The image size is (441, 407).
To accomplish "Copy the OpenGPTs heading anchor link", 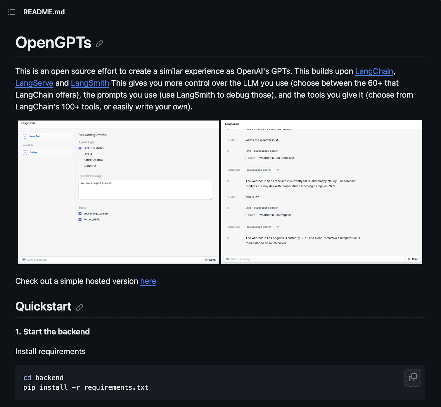I will point(100,44).
